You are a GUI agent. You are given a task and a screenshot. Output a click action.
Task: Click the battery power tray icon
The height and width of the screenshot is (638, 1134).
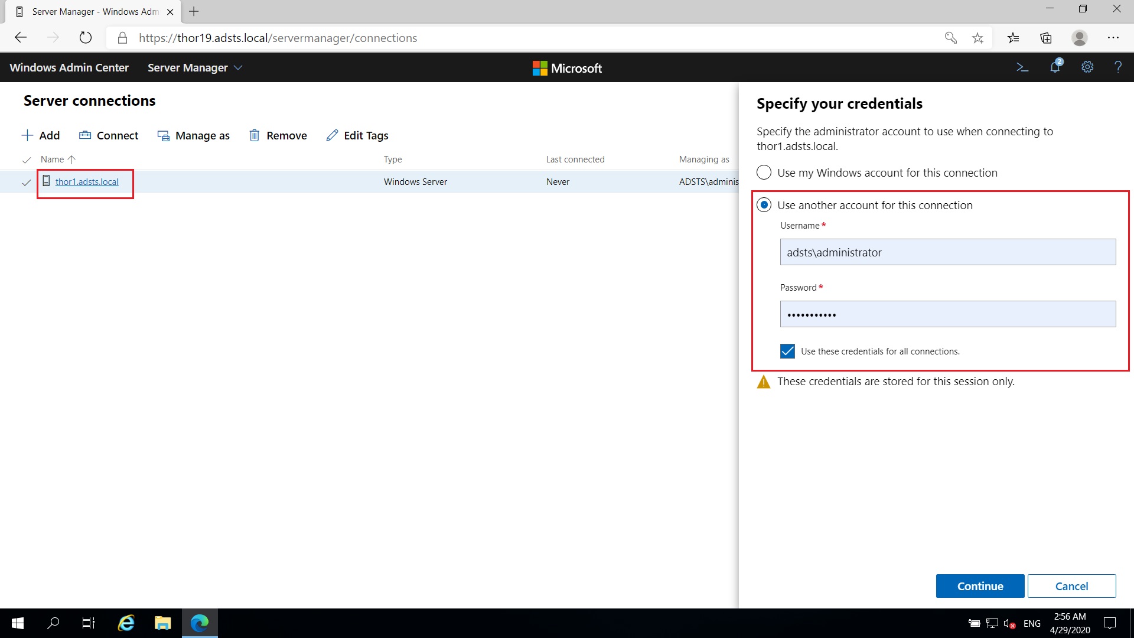975,623
